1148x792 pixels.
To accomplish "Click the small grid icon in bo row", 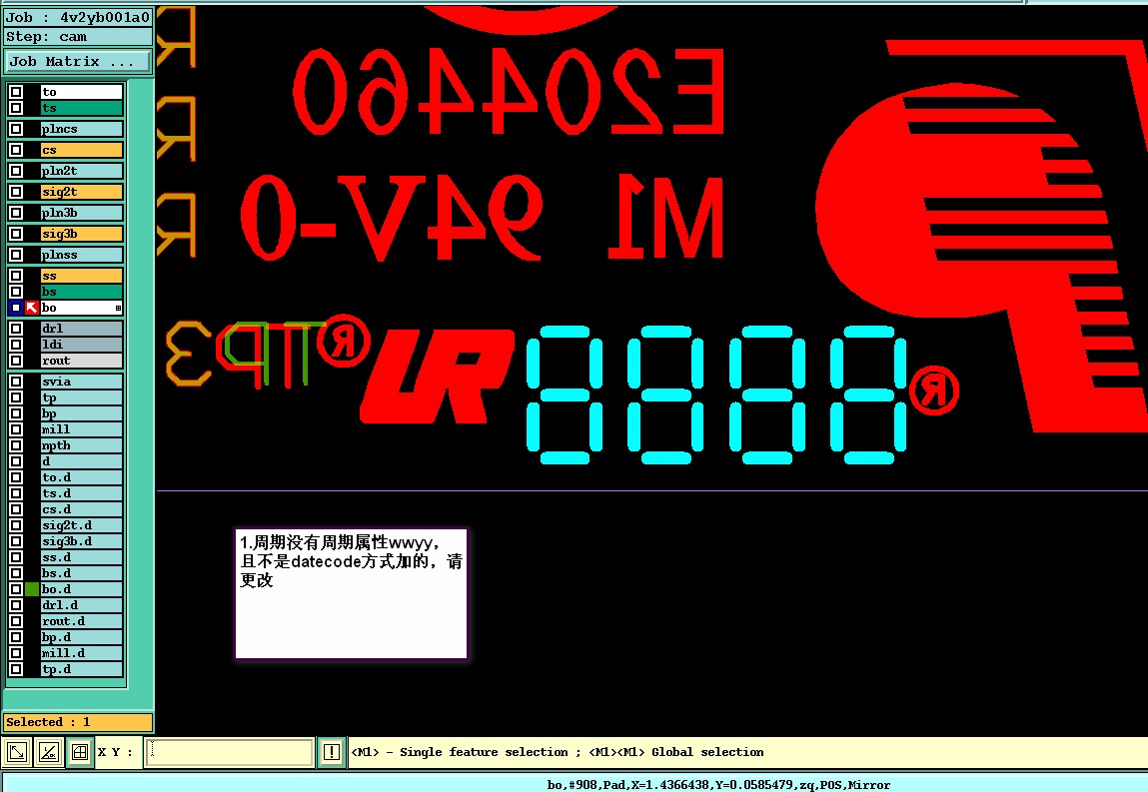I will pos(118,309).
